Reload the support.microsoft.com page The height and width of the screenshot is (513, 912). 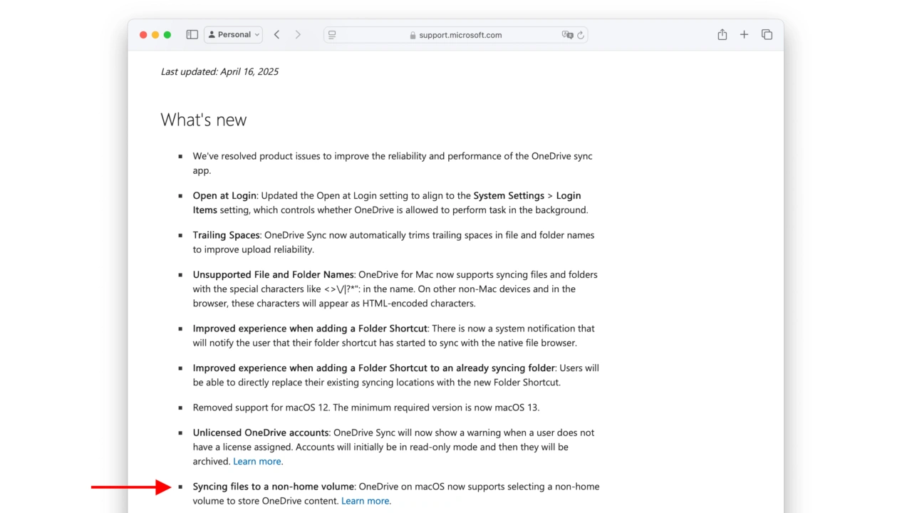(581, 35)
